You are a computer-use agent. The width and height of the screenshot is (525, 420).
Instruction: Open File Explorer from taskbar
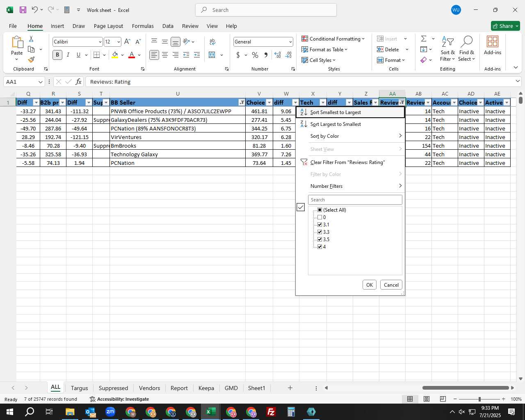[70, 412]
